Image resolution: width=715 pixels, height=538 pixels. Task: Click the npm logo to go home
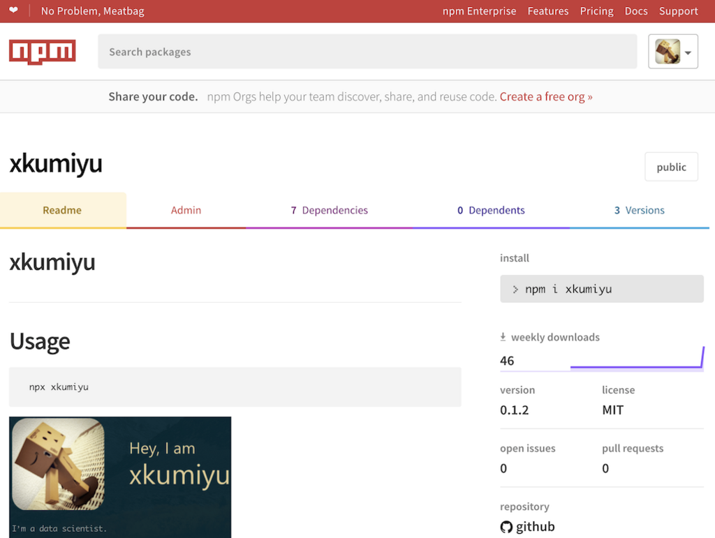click(42, 51)
